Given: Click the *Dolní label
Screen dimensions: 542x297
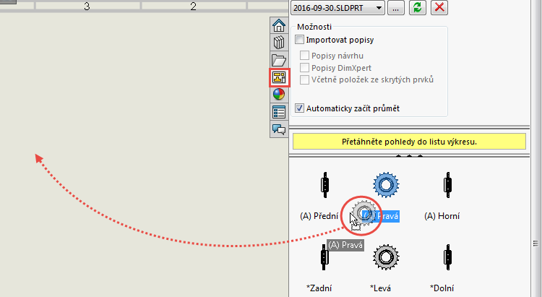Looking at the screenshot, I should [442, 288].
